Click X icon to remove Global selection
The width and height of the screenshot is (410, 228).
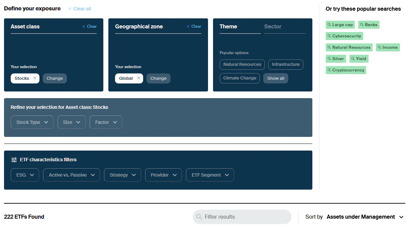pos(138,78)
